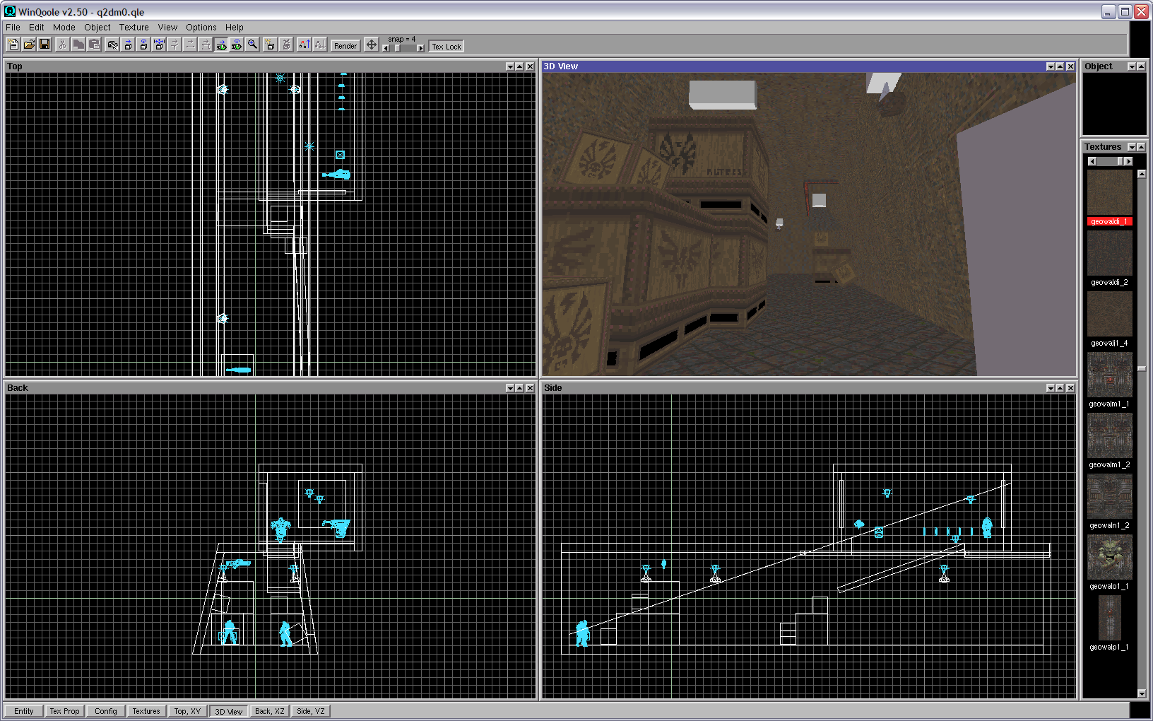Open the View menu

[x=167, y=28]
